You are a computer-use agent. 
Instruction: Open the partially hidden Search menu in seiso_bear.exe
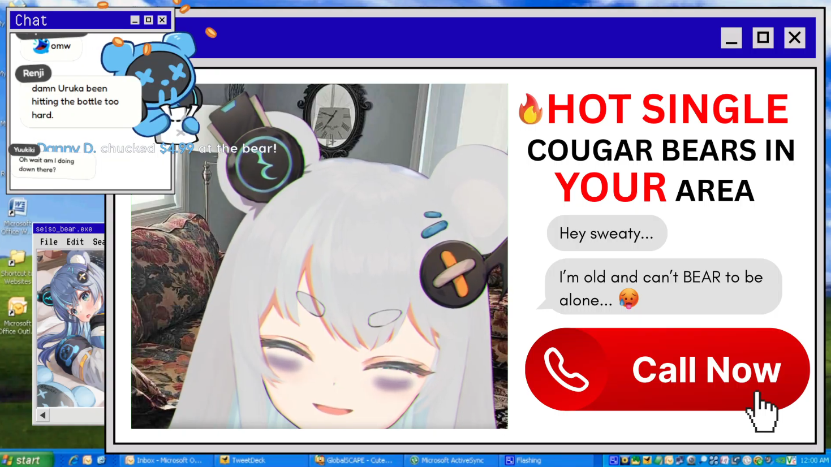pos(98,242)
